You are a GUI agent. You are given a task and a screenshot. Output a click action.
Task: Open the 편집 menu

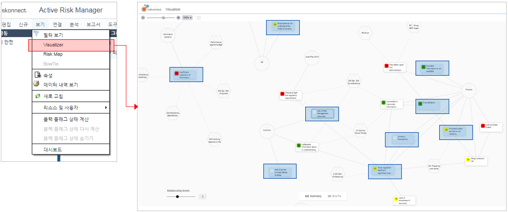(6, 24)
